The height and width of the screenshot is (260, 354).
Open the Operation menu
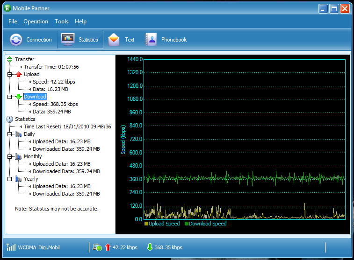tap(36, 21)
